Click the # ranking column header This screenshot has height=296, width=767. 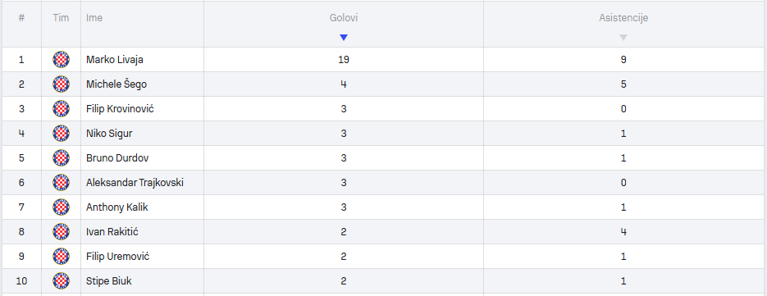(21, 18)
